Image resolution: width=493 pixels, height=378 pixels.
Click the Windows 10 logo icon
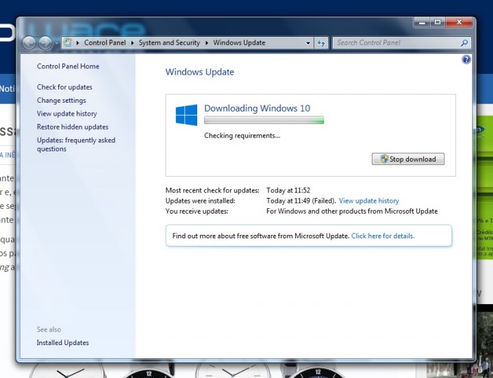coord(186,115)
